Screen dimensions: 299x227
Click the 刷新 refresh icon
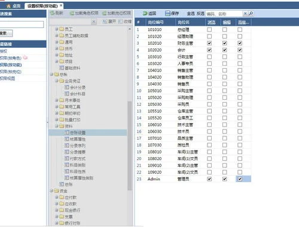pyautogui.click(x=52, y=13)
